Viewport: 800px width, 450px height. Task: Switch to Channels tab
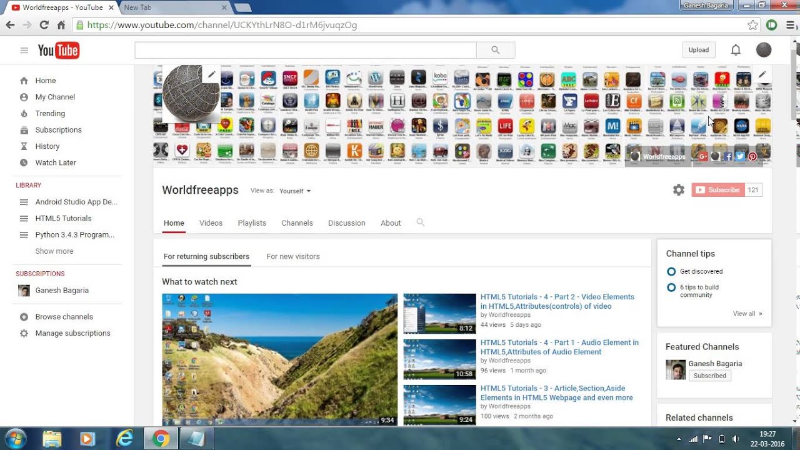coord(297,223)
